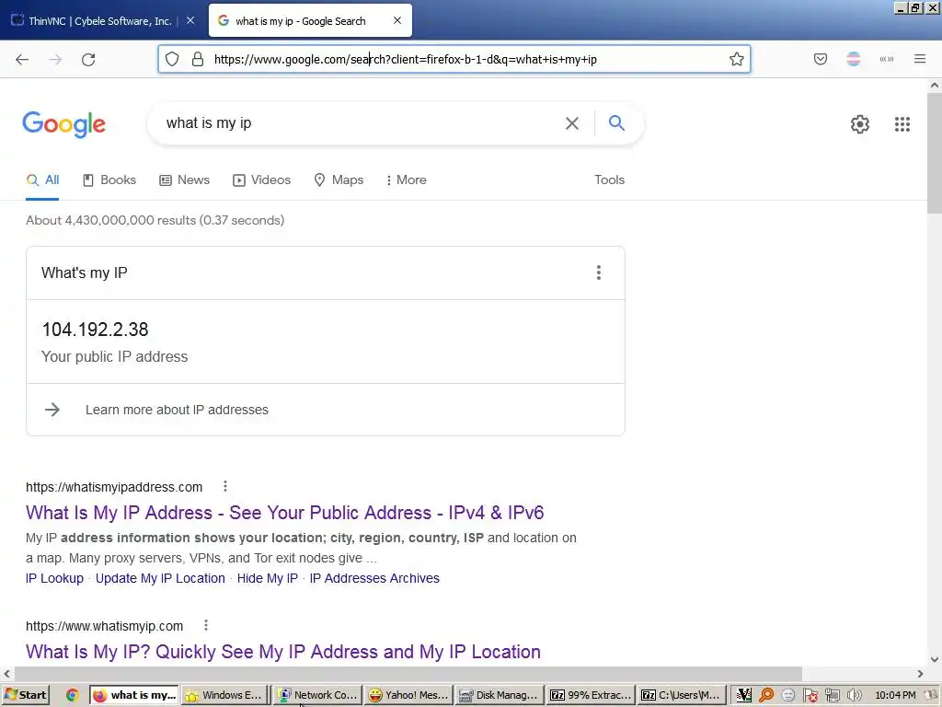Switch to Disk Management taskbar item
The height and width of the screenshot is (707, 942).
[500, 695]
